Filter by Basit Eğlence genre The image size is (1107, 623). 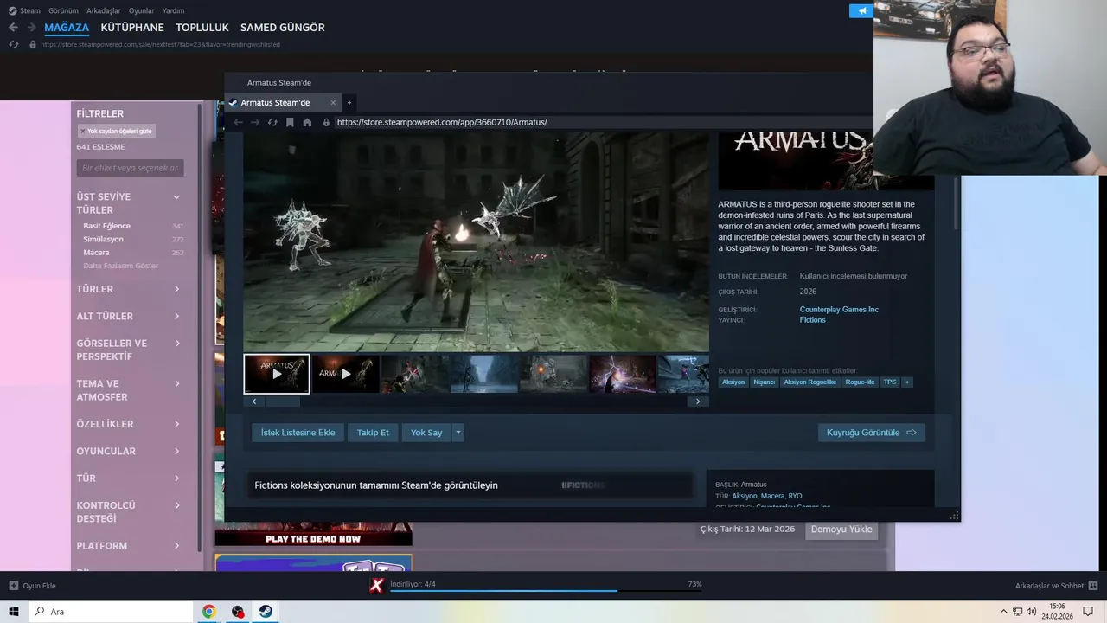pyautogui.click(x=106, y=226)
